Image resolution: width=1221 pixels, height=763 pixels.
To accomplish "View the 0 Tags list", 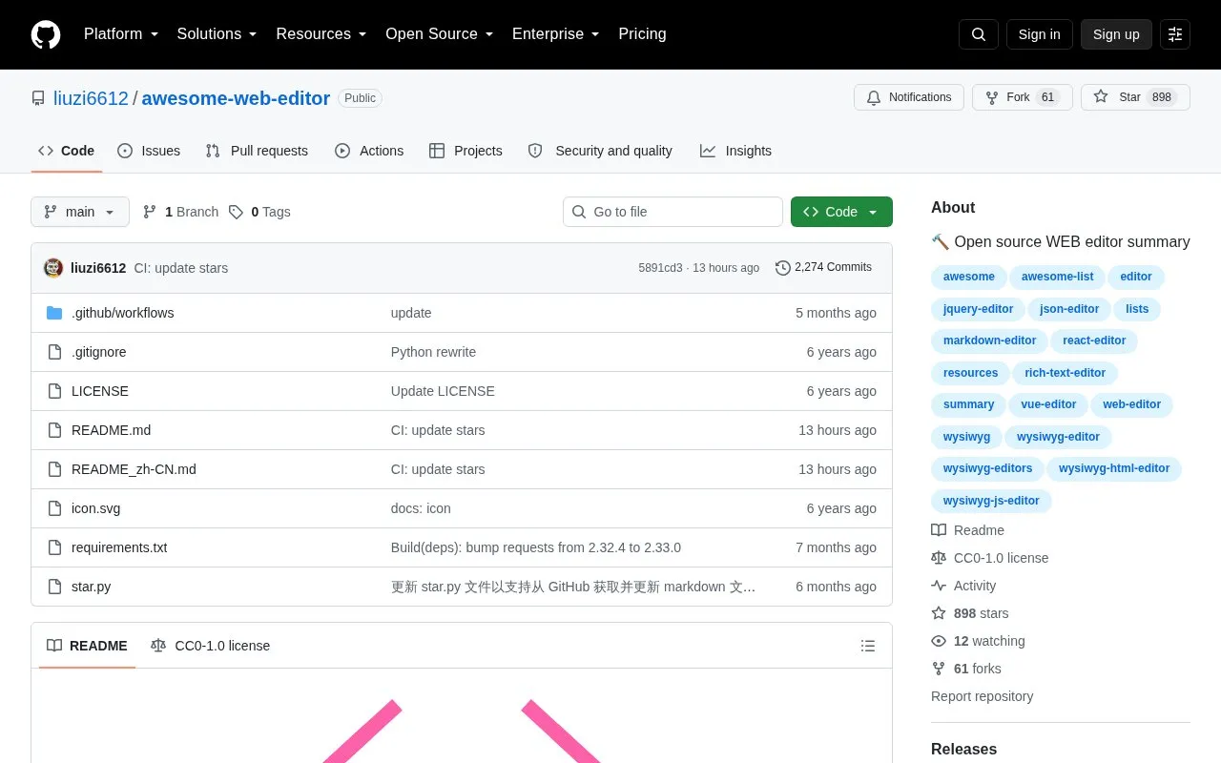I will tap(259, 212).
